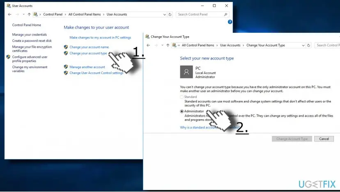Click the Change Account Type button
The height and width of the screenshot is (192, 340).
[x=292, y=139]
